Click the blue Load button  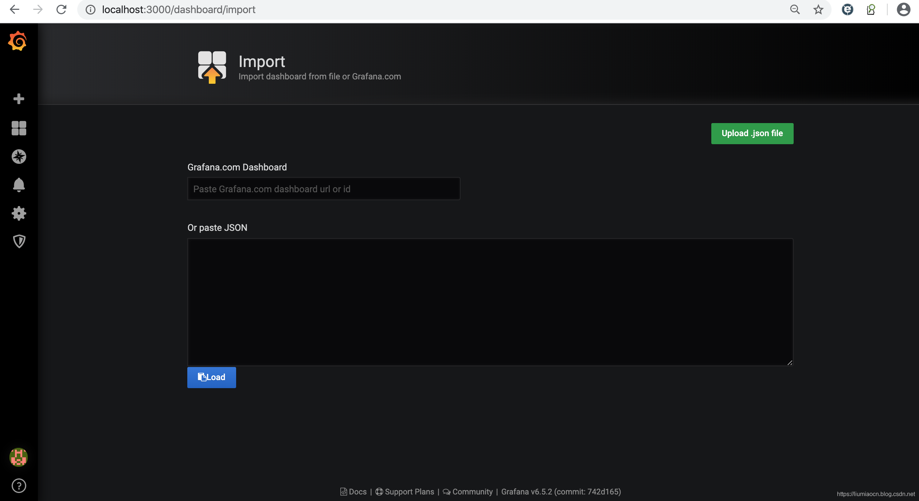212,378
